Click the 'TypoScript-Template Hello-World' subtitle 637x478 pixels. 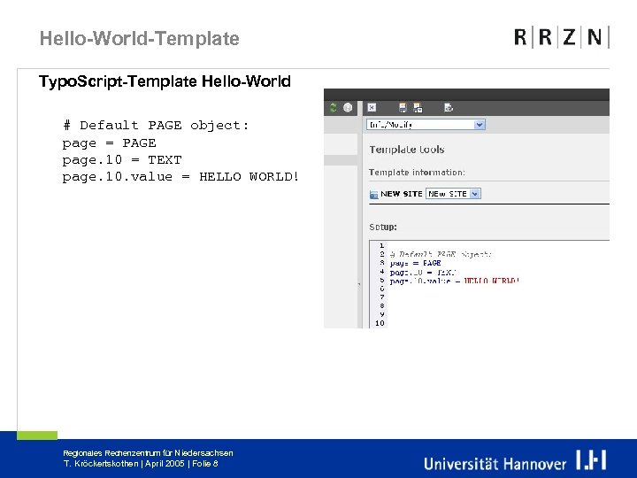[165, 81]
